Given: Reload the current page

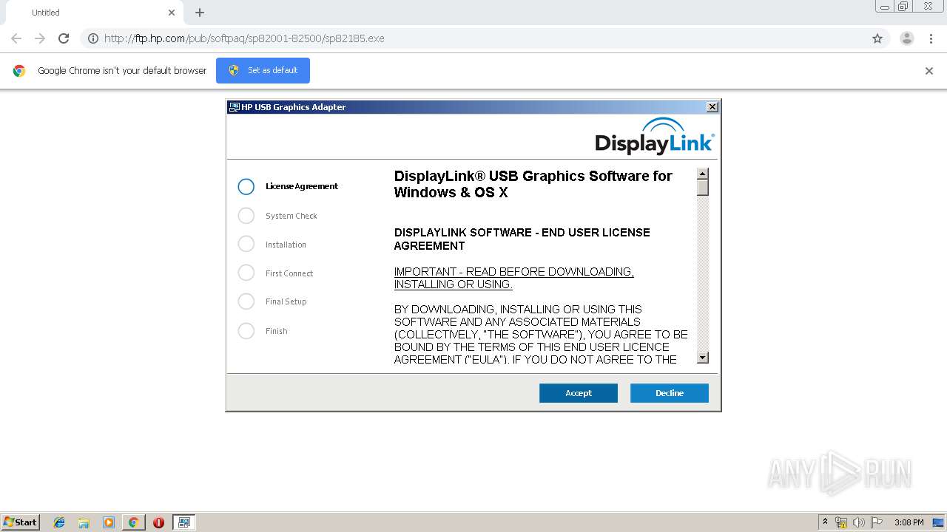Looking at the screenshot, I should 64,38.
